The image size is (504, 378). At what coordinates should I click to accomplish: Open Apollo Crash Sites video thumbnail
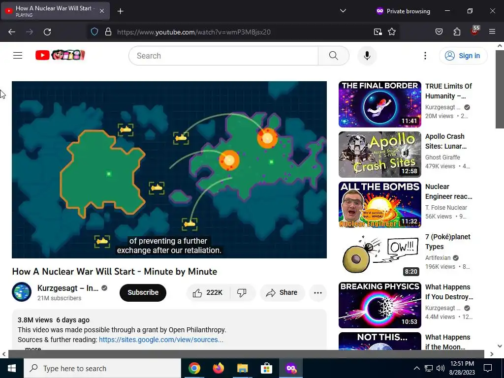[x=379, y=154]
